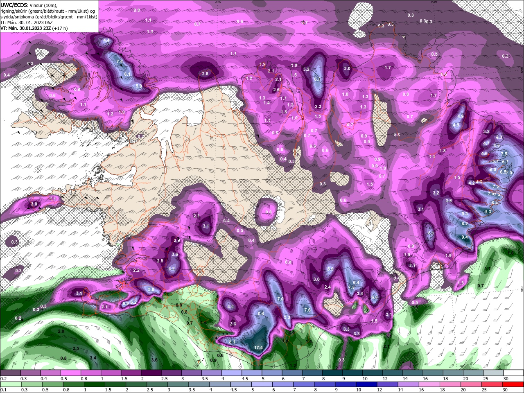The width and height of the screenshot is (524, 393).
Task: Click the '0.1' label starting the lower legend row
Action: [4, 390]
